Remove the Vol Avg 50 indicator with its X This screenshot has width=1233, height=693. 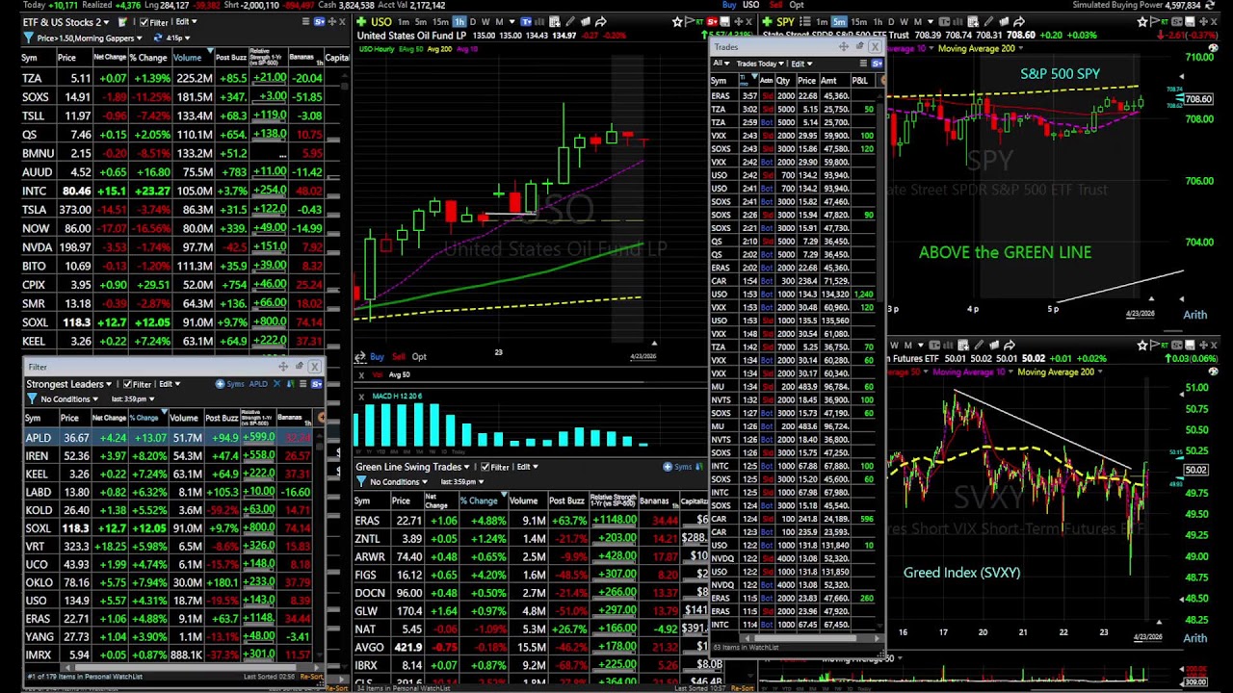361,374
